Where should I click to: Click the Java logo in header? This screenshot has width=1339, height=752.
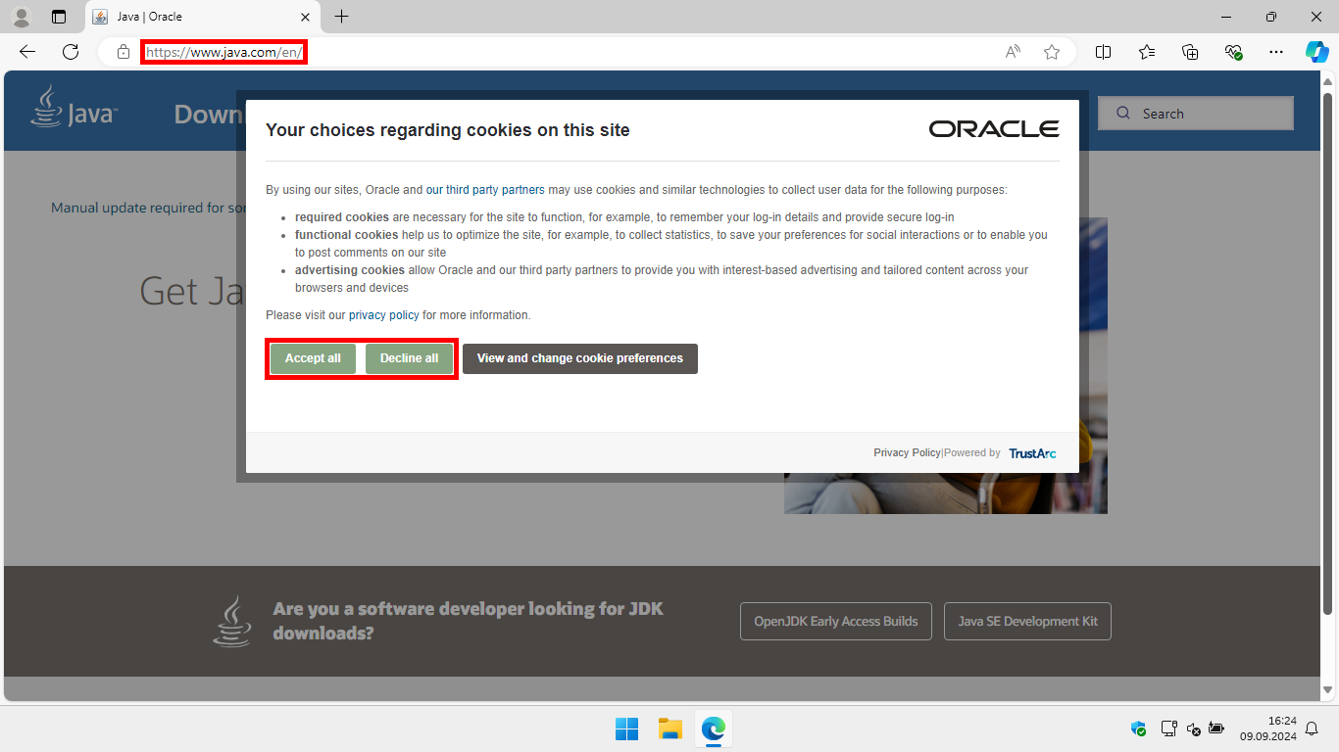74,107
